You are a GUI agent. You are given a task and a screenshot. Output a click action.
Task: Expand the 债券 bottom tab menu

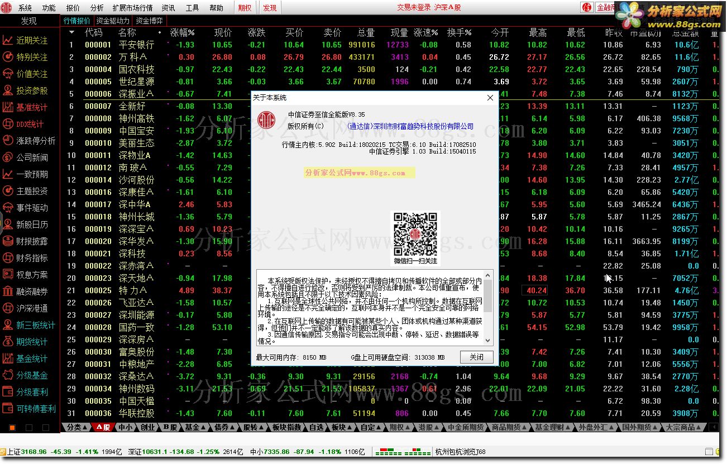(x=224, y=427)
